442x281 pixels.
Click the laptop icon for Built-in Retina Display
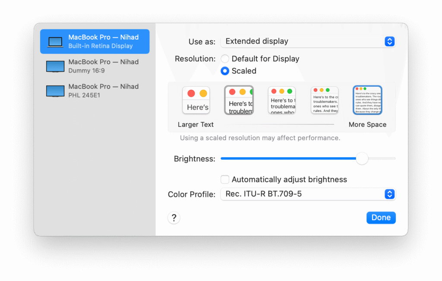click(55, 42)
